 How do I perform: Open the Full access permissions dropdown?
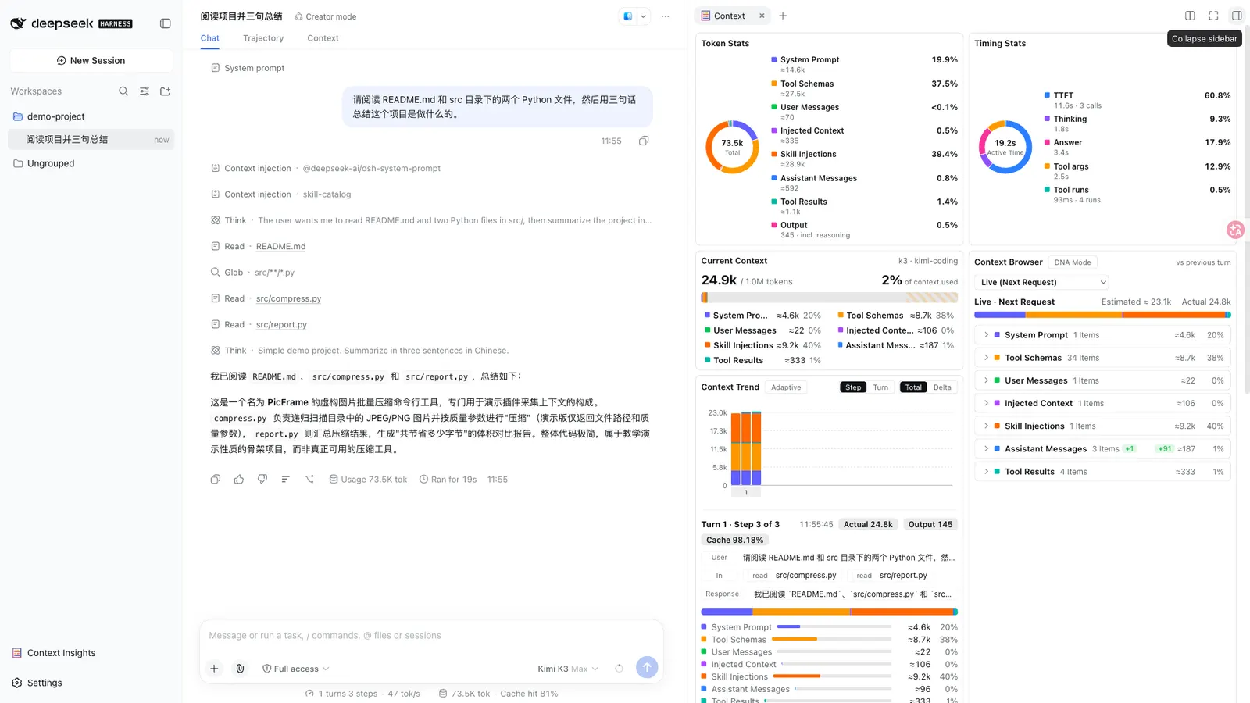[x=295, y=669]
